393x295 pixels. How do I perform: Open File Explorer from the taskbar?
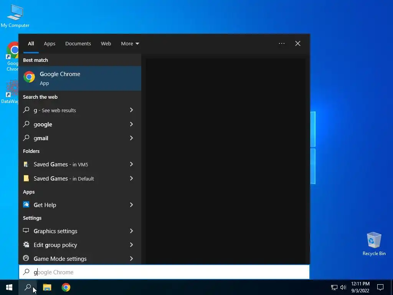47,287
